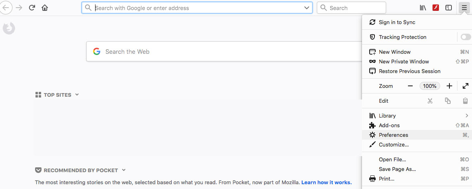The image size is (472, 189).
Task: Increase zoom with the plus button
Action: point(449,86)
